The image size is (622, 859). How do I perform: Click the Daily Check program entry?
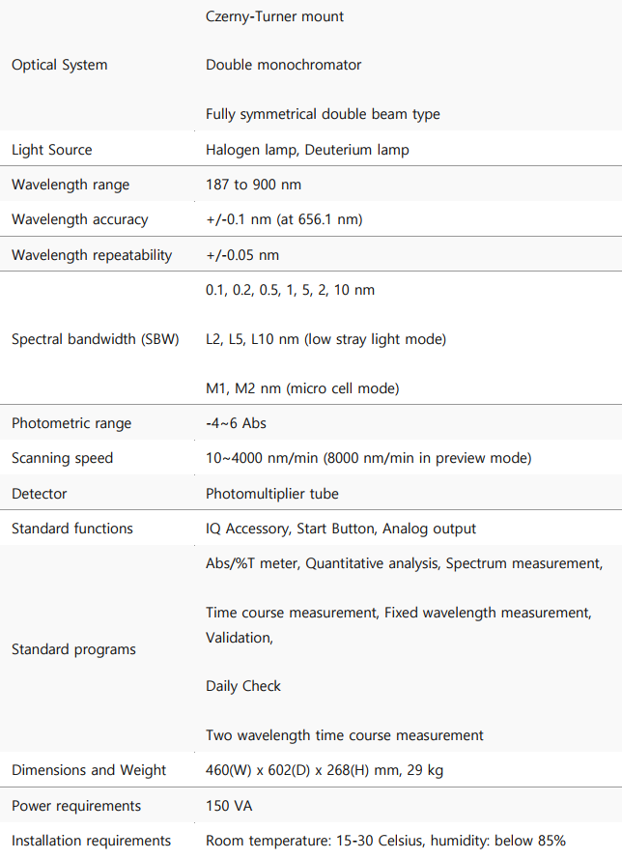click(243, 686)
